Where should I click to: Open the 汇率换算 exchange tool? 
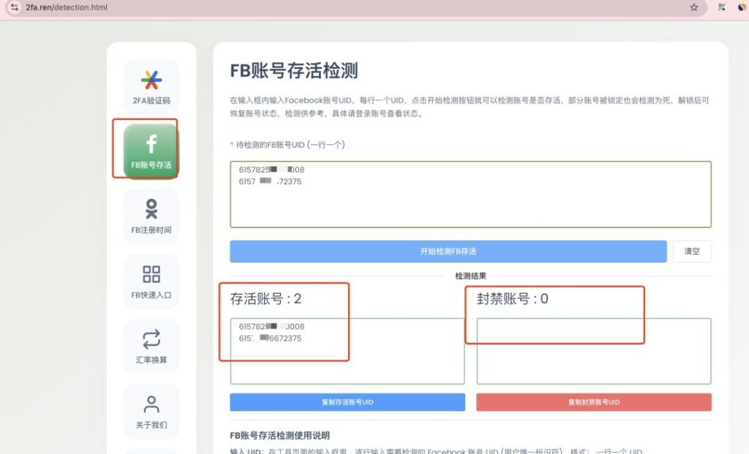pyautogui.click(x=151, y=347)
